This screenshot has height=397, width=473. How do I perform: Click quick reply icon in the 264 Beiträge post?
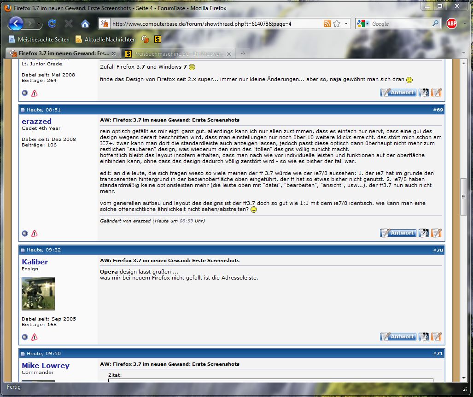437,92
